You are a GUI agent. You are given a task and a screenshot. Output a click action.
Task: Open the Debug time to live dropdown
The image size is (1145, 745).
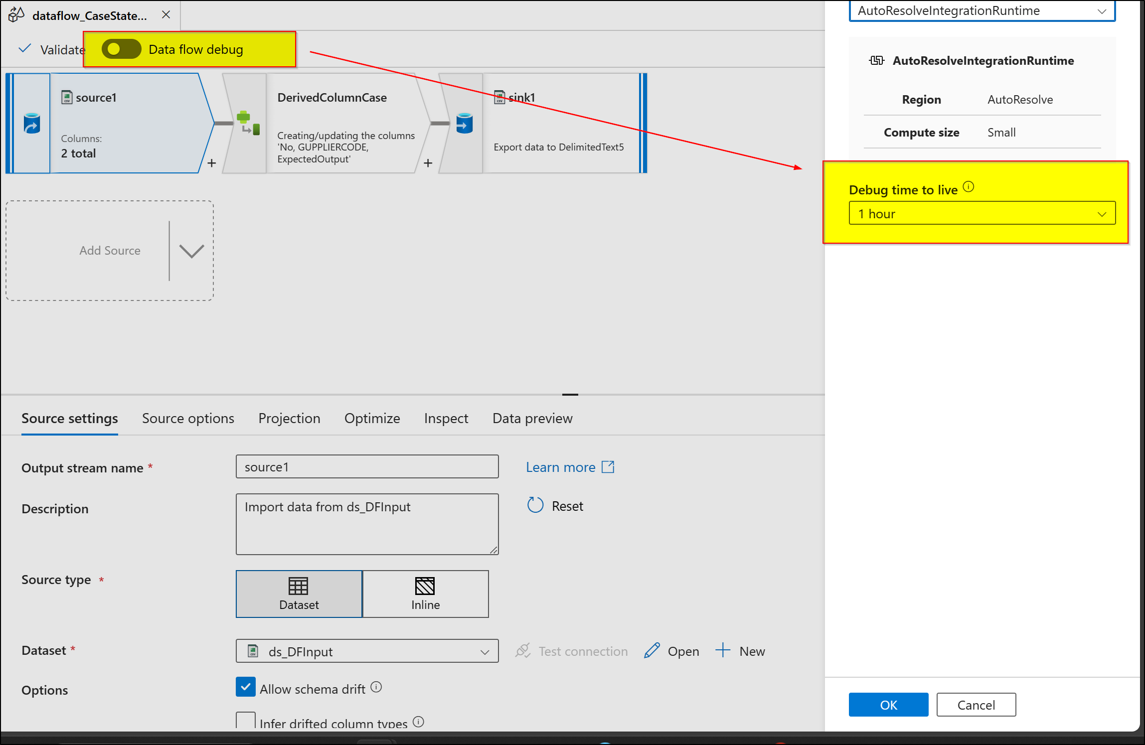point(982,213)
